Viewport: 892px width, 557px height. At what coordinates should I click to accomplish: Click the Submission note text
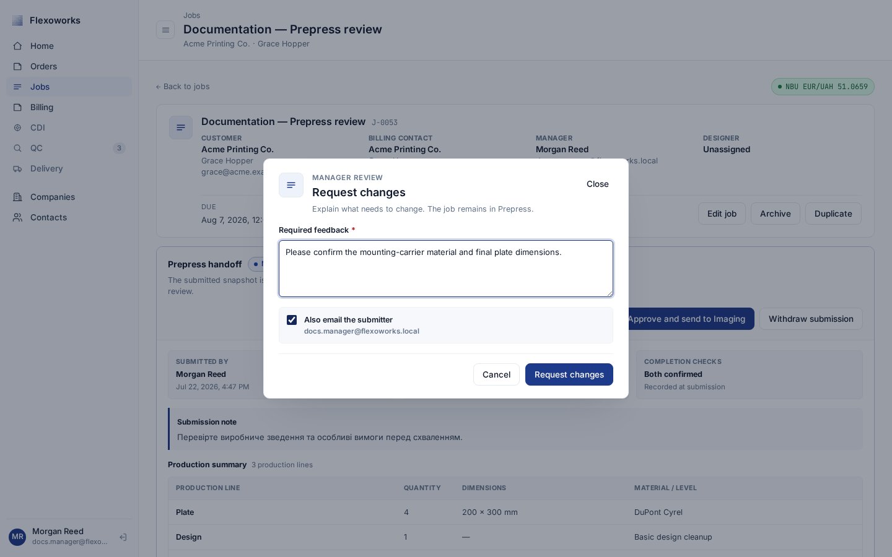click(x=320, y=437)
